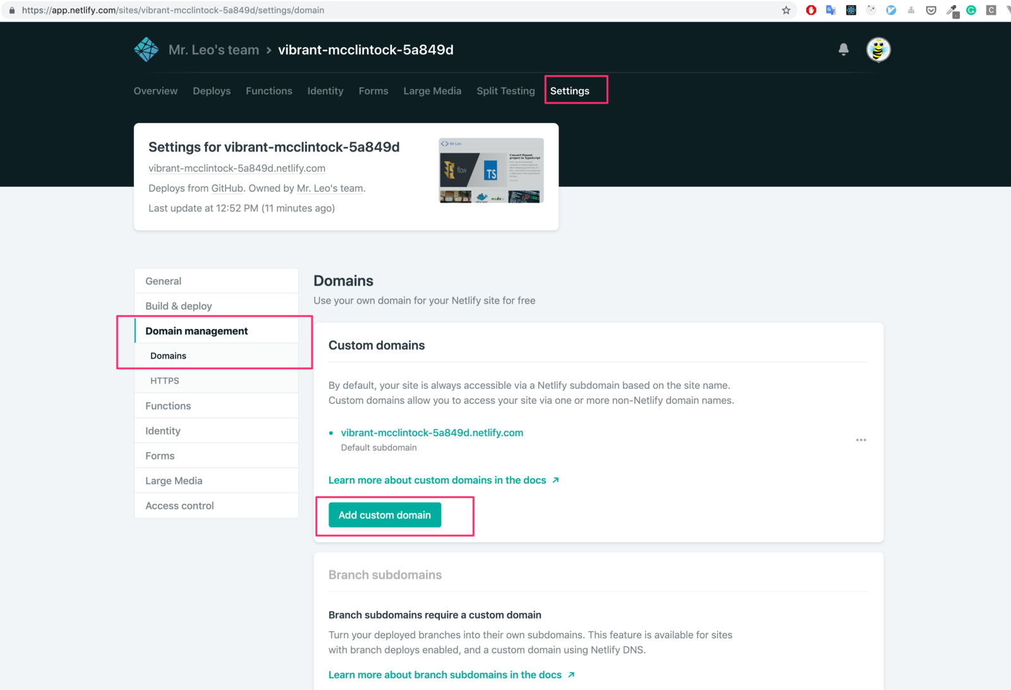Click the circular orbit extension icon
The height and width of the screenshot is (690, 1011).
coord(871,10)
